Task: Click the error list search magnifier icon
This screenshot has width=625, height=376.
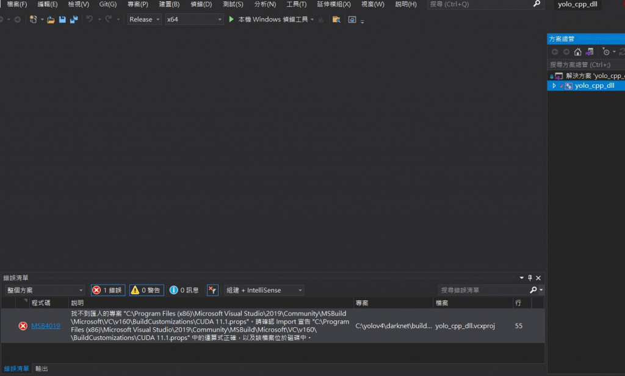Action: click(533, 290)
